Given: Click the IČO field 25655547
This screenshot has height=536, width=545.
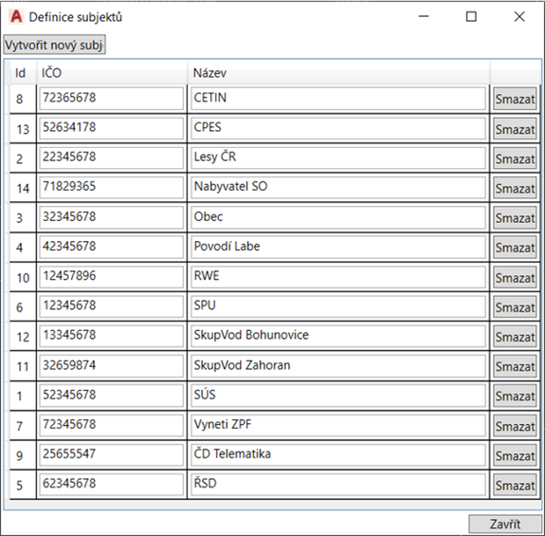Looking at the screenshot, I should [111, 454].
